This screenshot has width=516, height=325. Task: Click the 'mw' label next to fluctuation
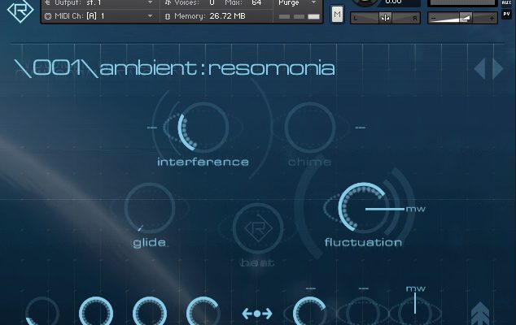click(x=415, y=209)
